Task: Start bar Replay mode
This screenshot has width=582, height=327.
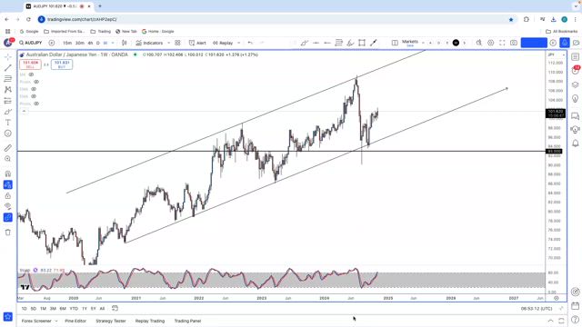Action: (x=223, y=43)
